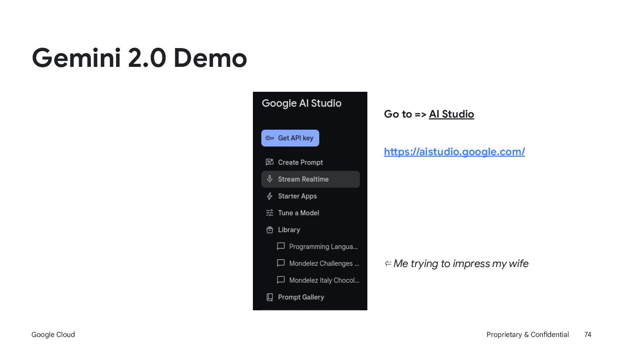Click the lightning bolt Starter Apps icon

[x=270, y=196]
